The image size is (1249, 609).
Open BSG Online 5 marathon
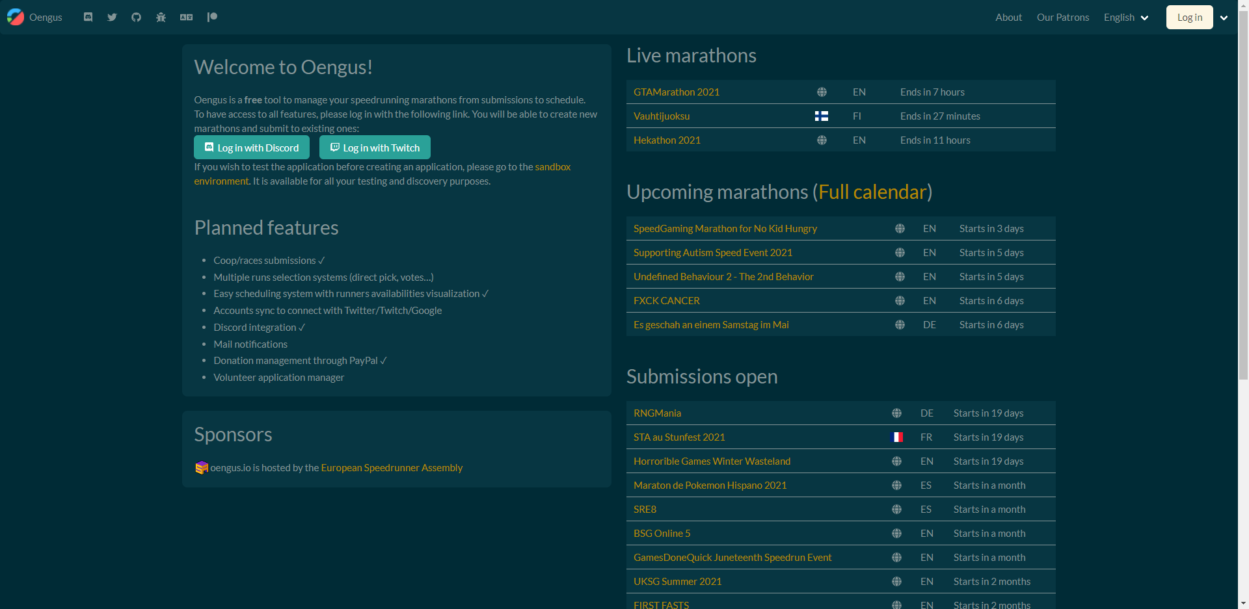662,534
